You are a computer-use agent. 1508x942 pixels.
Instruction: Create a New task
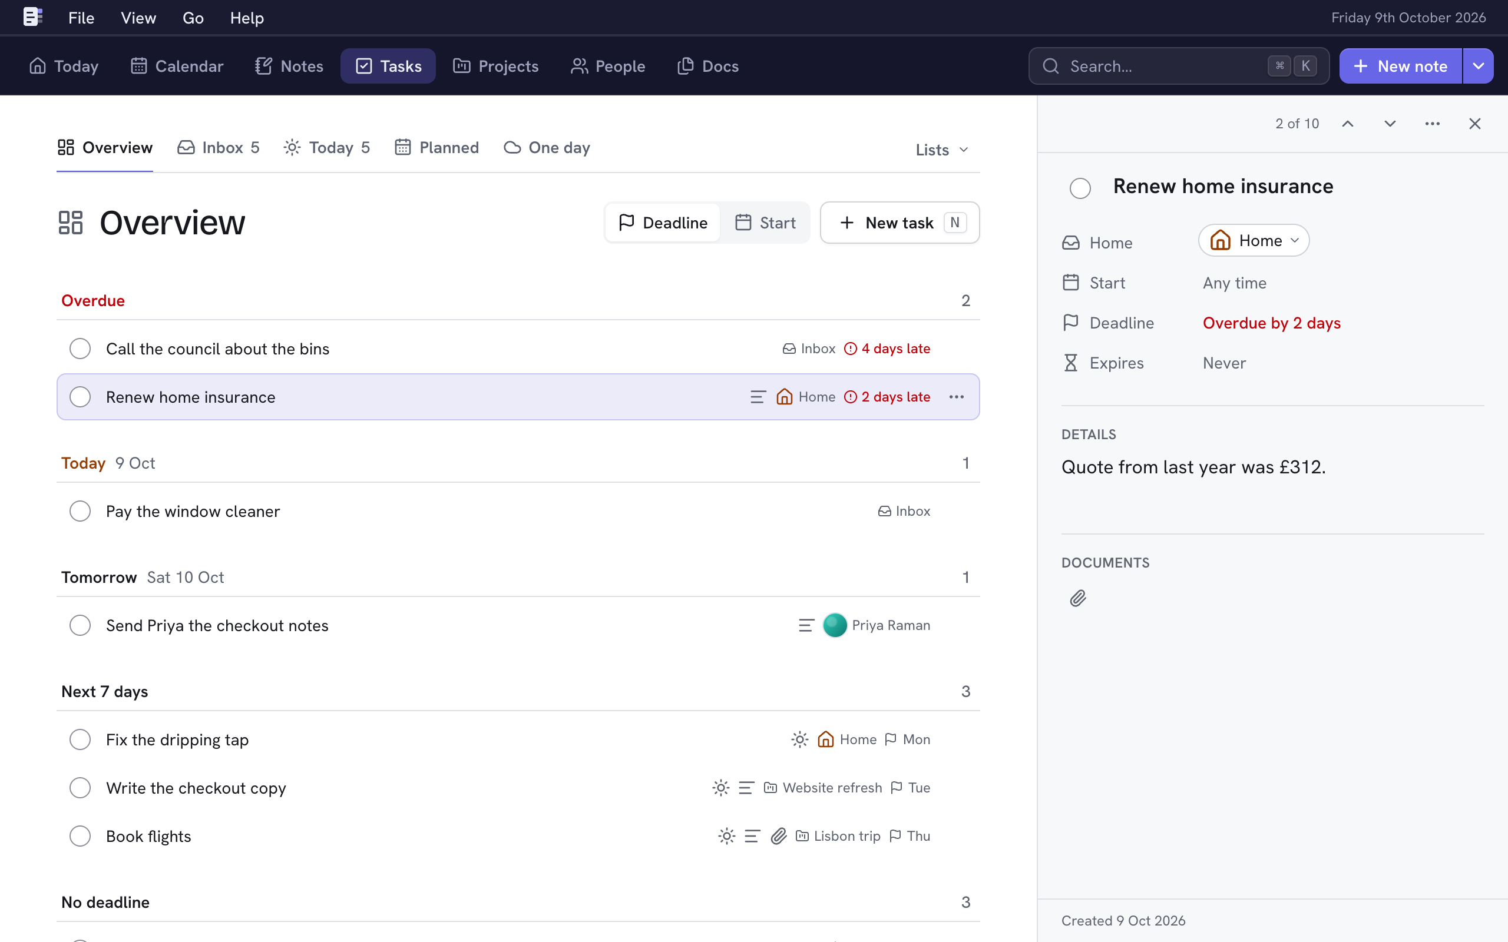(x=900, y=223)
